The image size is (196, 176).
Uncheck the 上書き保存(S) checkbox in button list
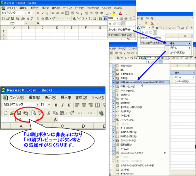pos(114,74)
